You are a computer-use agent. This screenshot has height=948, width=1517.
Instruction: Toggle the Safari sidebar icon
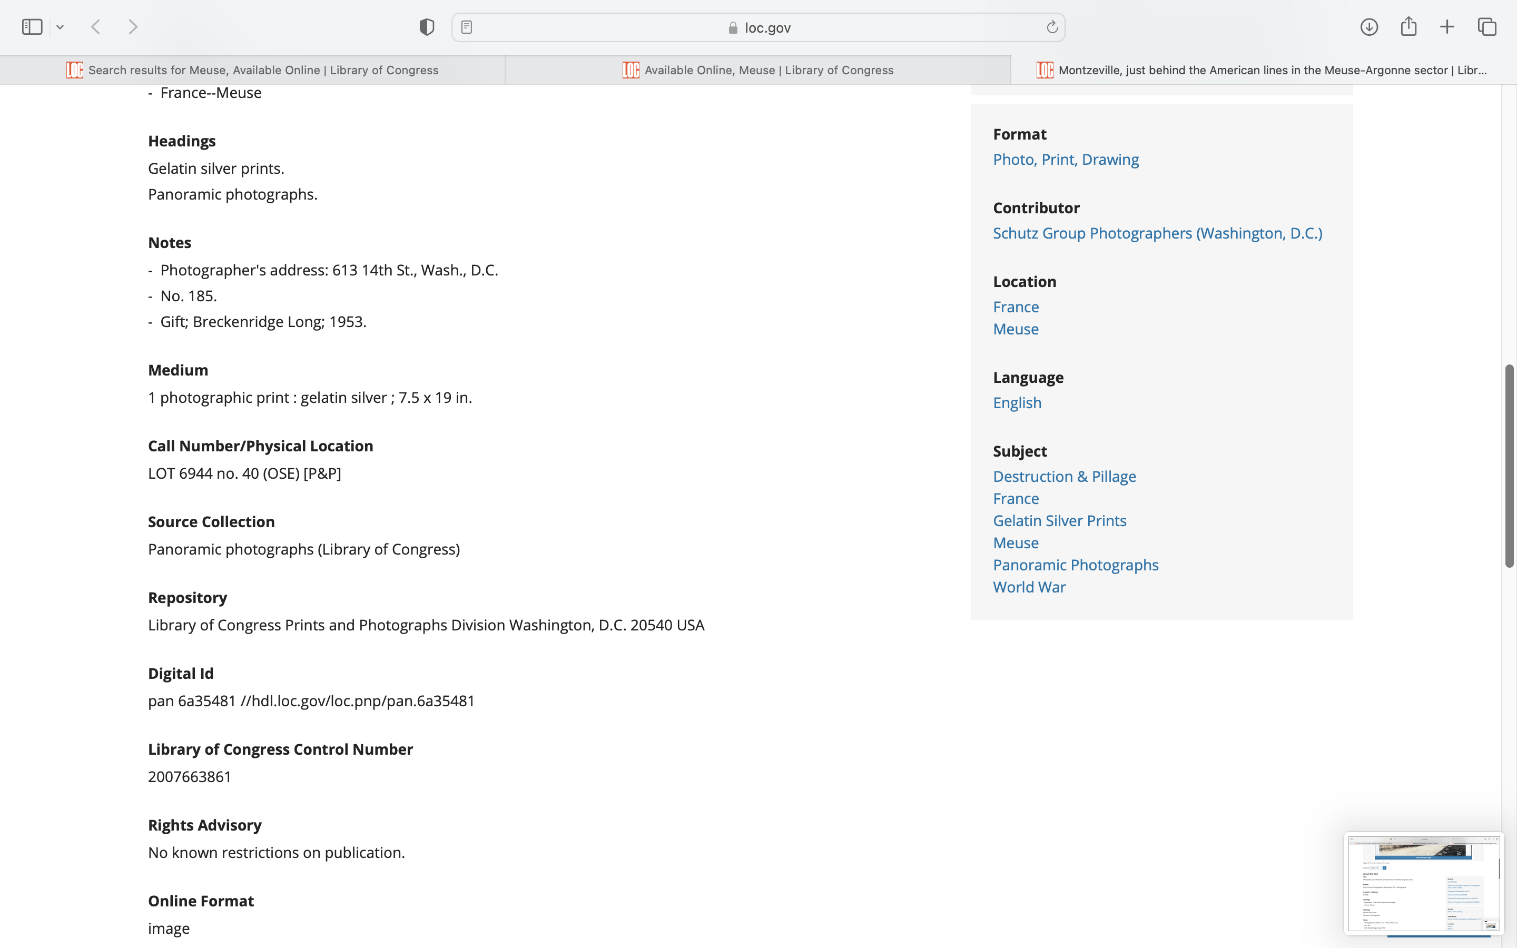pos(32,27)
